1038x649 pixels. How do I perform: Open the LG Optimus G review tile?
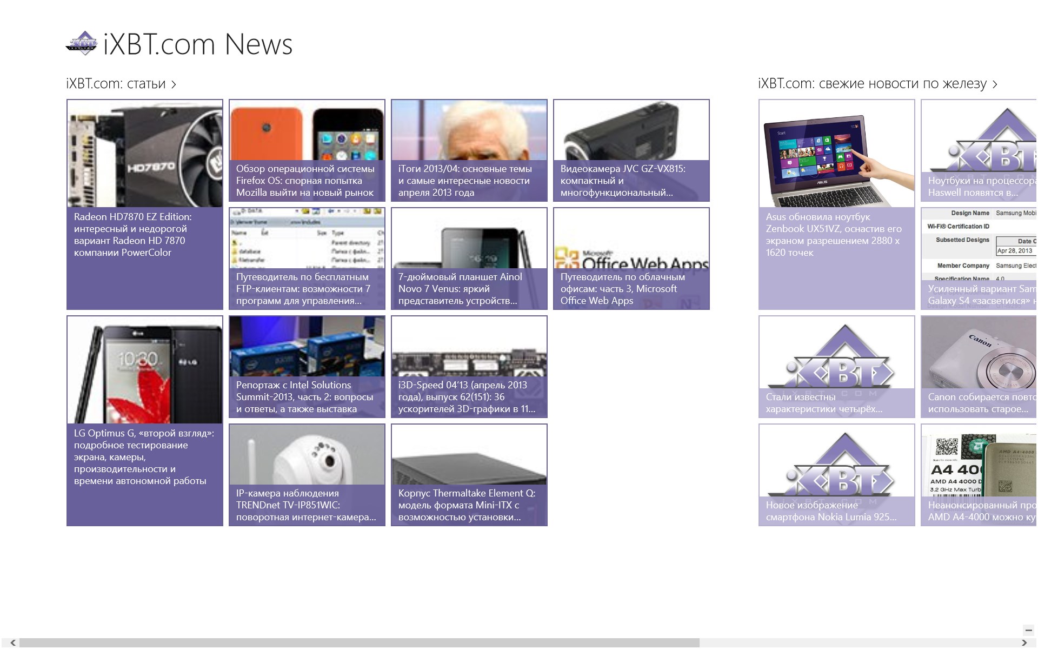pos(145,421)
